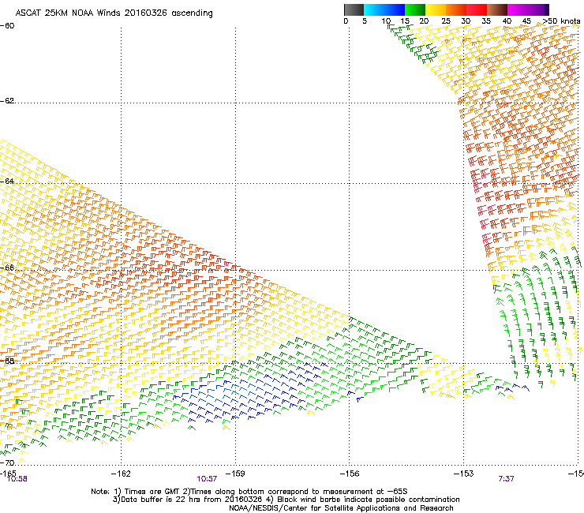Select the green 15–20 knots legend segment

(x=415, y=9)
